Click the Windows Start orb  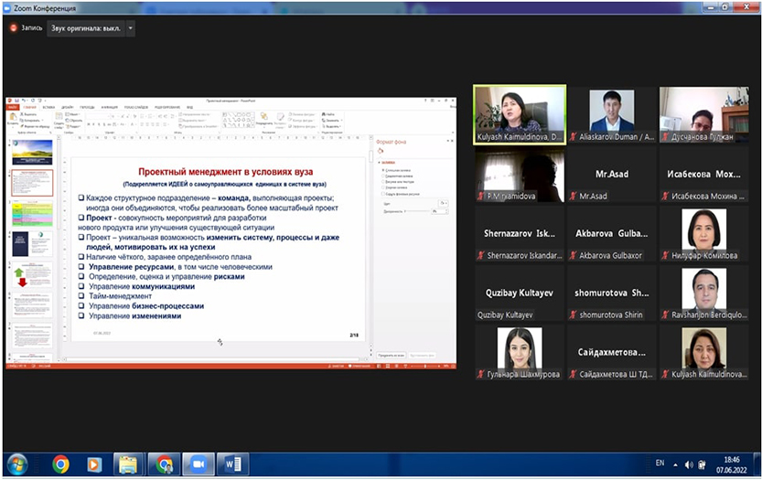16,464
